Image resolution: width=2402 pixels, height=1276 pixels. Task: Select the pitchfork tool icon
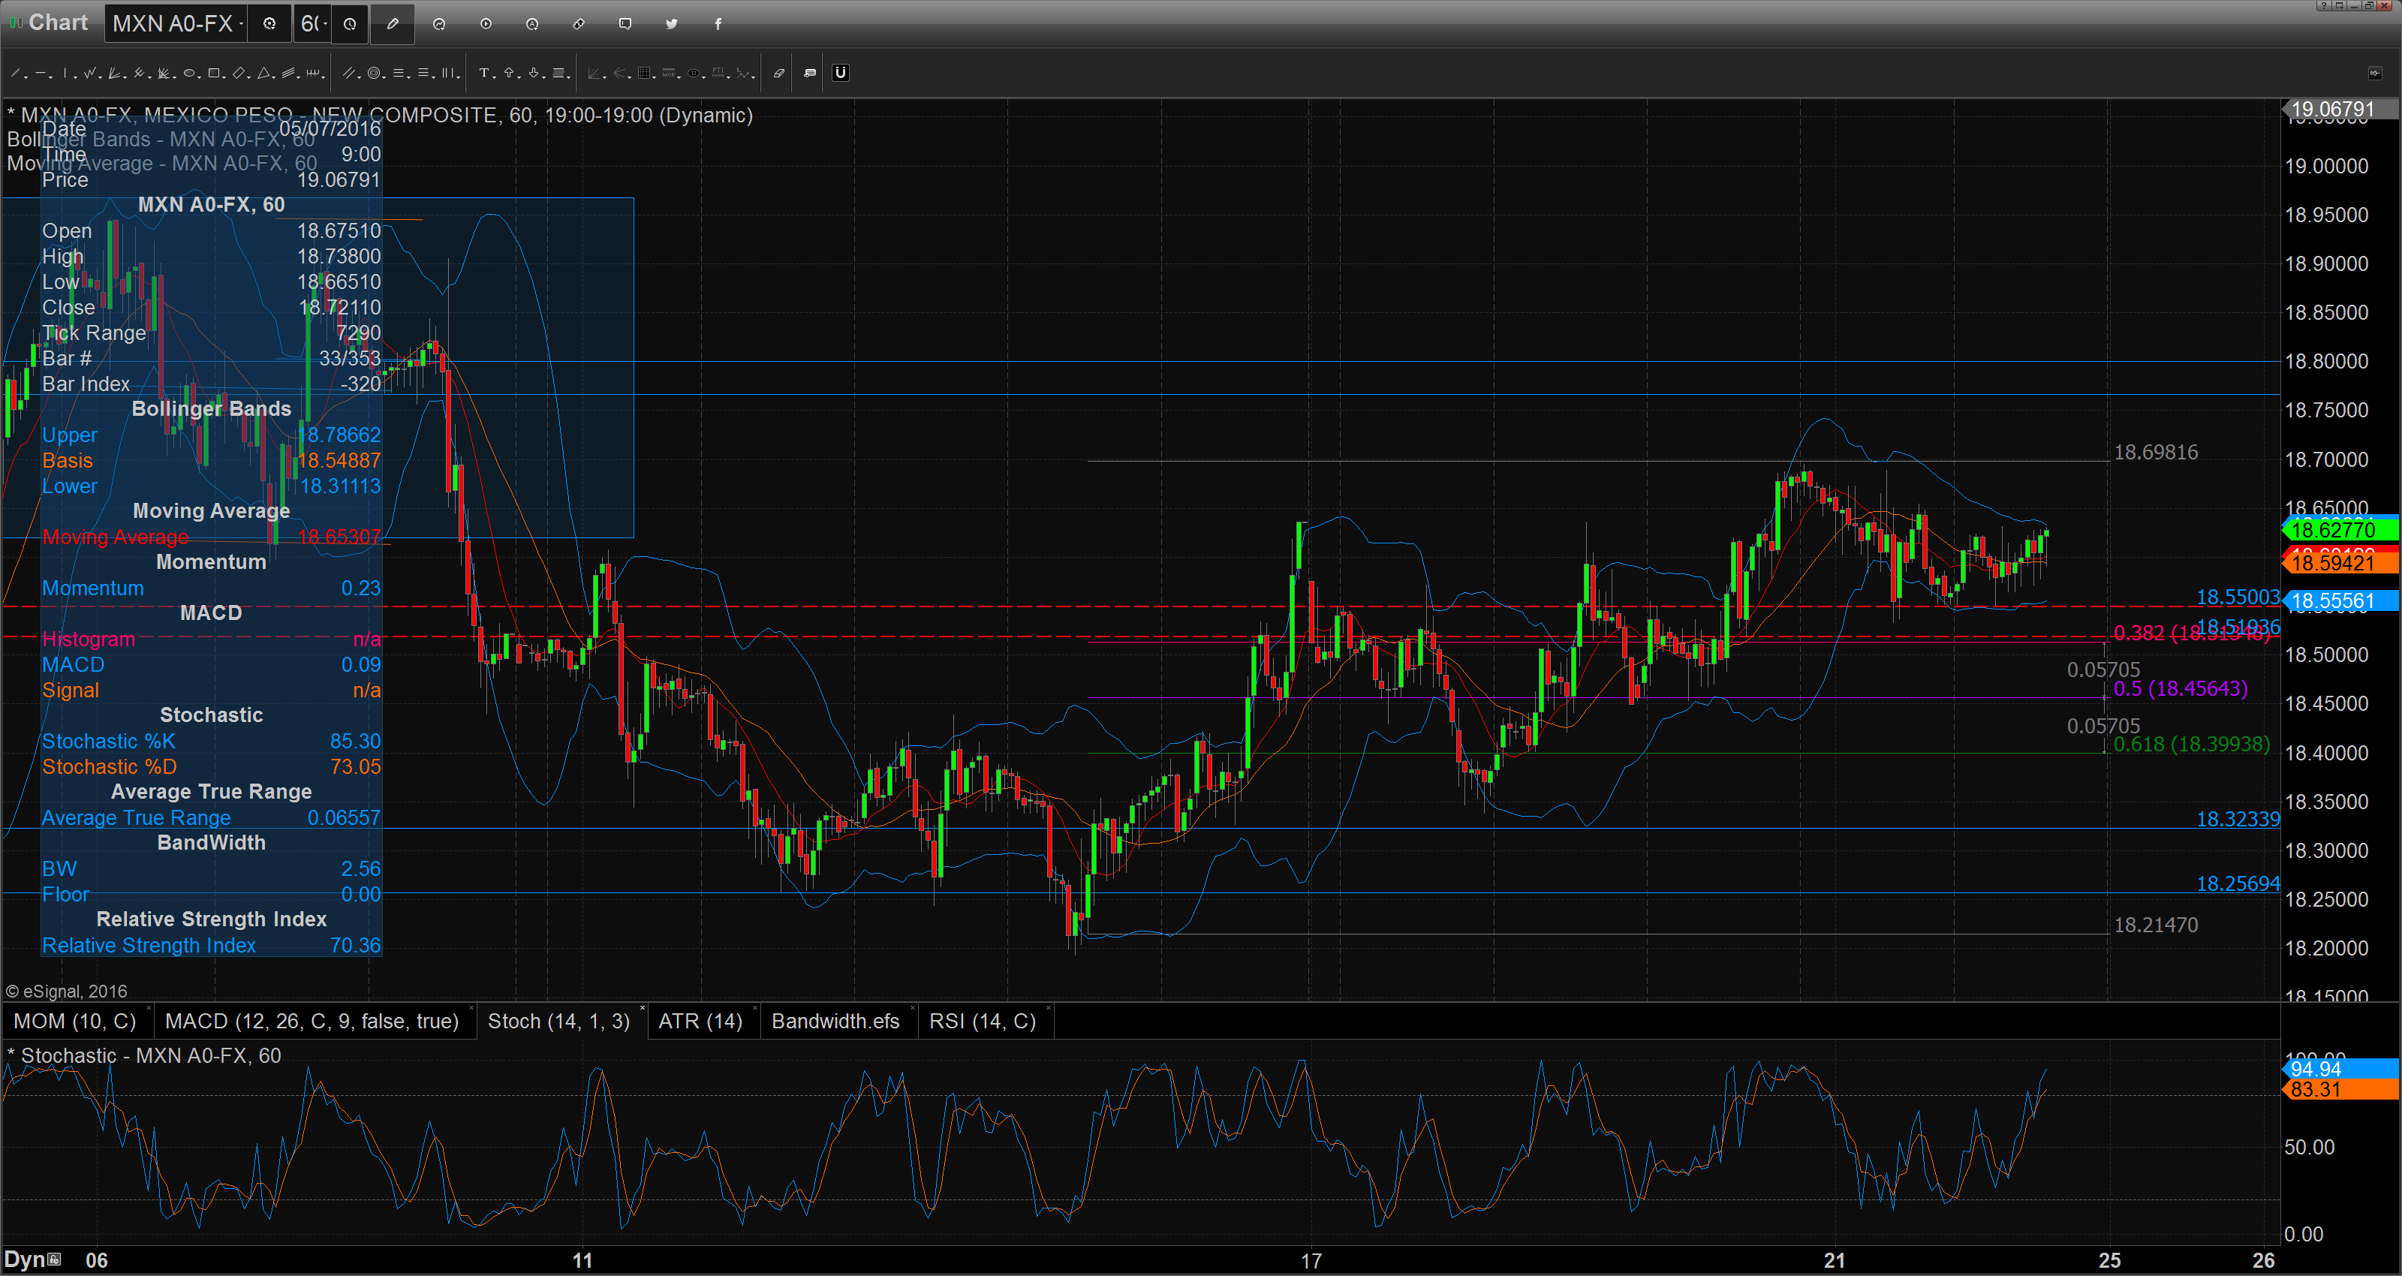[139, 73]
